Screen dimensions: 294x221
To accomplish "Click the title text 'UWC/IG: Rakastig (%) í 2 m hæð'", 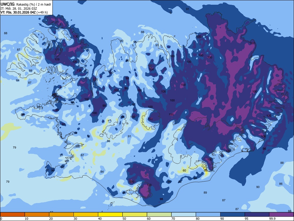I will pos(26,4).
